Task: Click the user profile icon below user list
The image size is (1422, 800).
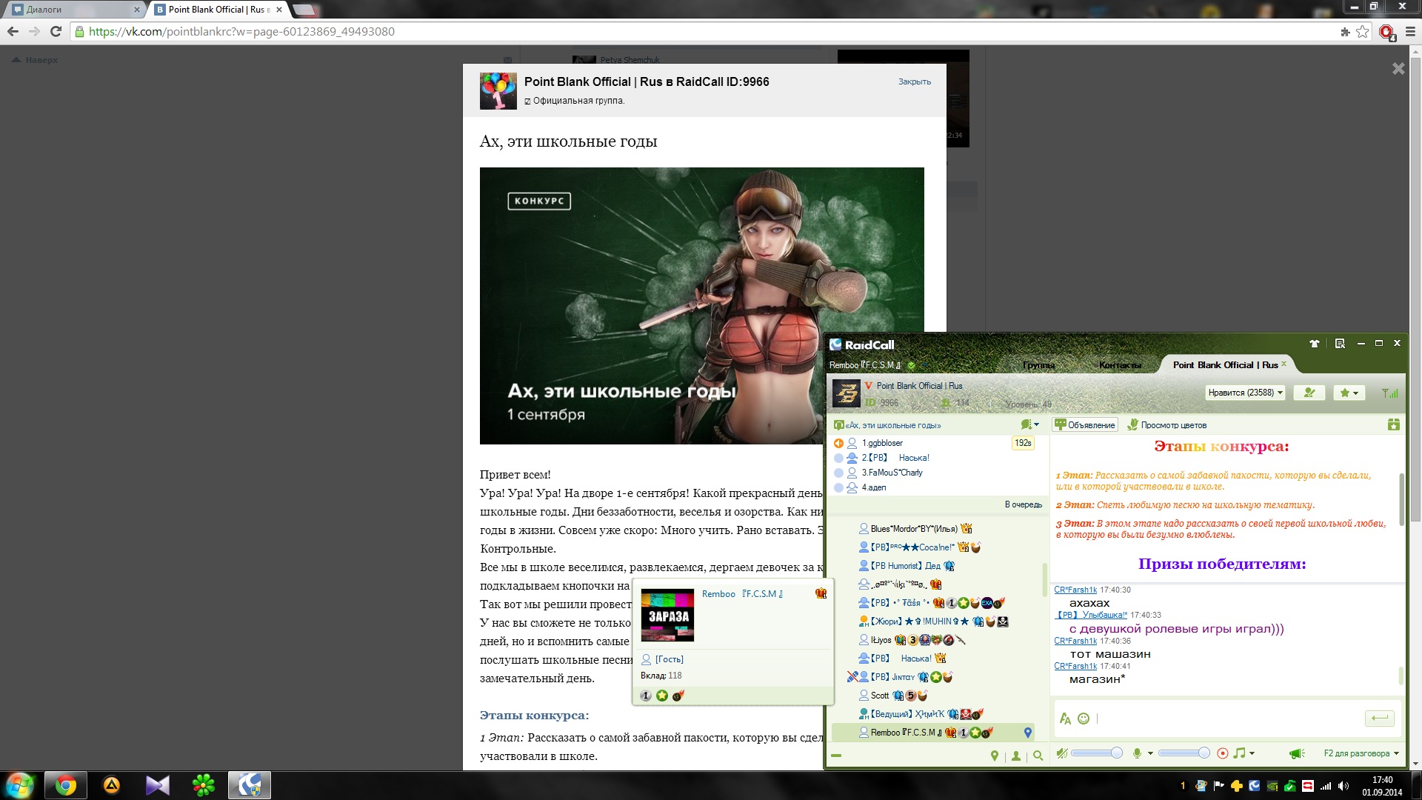Action: click(1016, 756)
